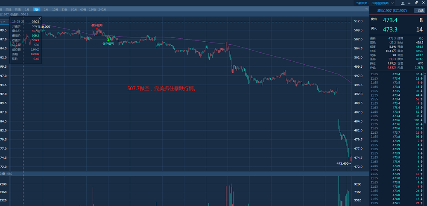Click the 买入 price 473.3
Screen dimensions: 427x206
[x=390, y=29]
